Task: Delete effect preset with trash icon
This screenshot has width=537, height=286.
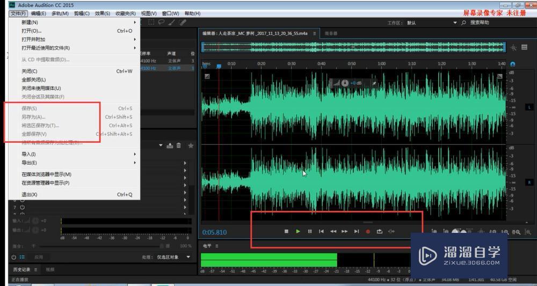Action: coord(179,145)
